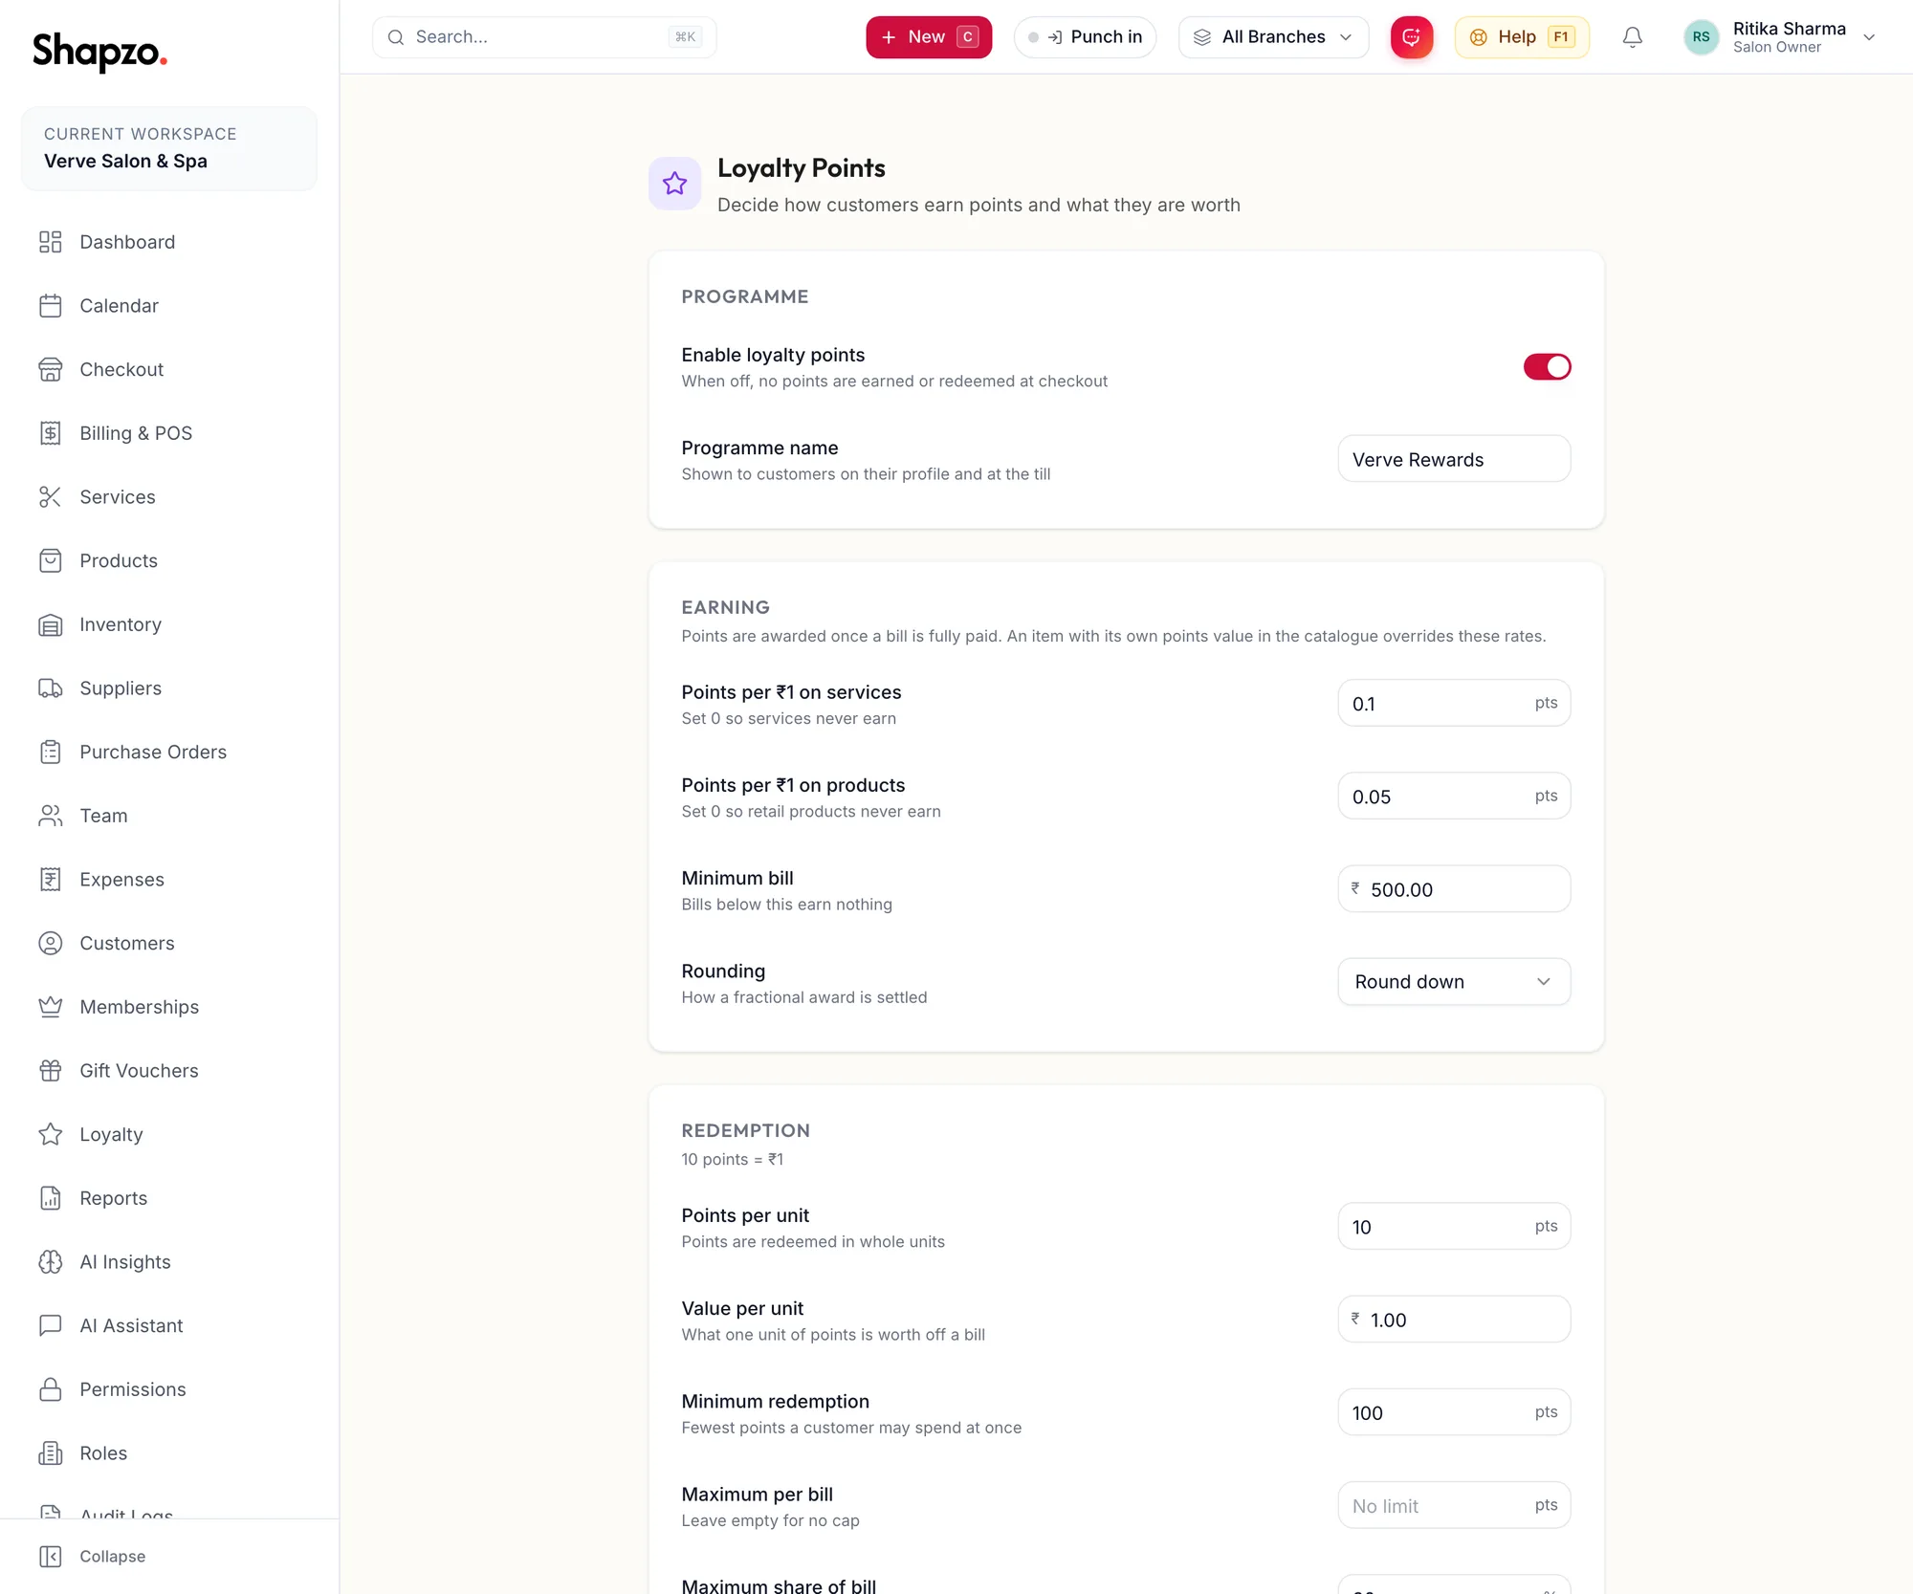Edit Points per unit field

pos(1454,1227)
